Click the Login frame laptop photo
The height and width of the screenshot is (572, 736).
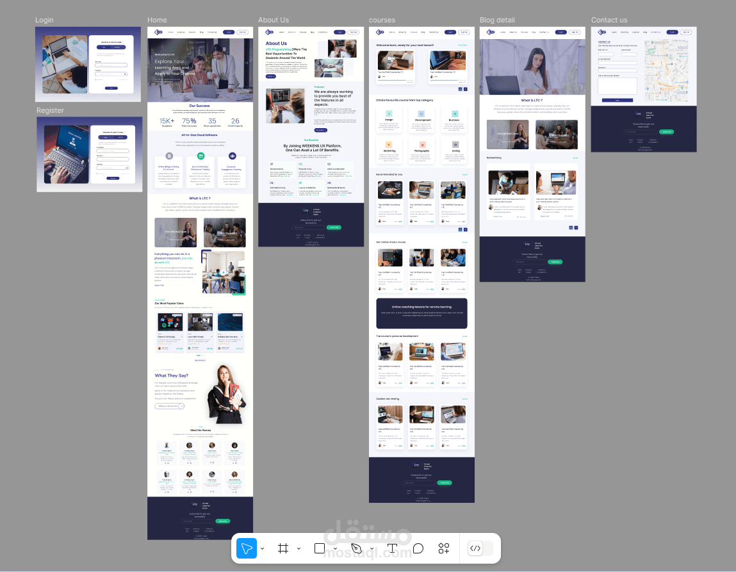[64, 64]
